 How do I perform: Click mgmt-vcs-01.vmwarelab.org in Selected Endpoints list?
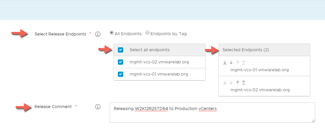coord(259,70)
